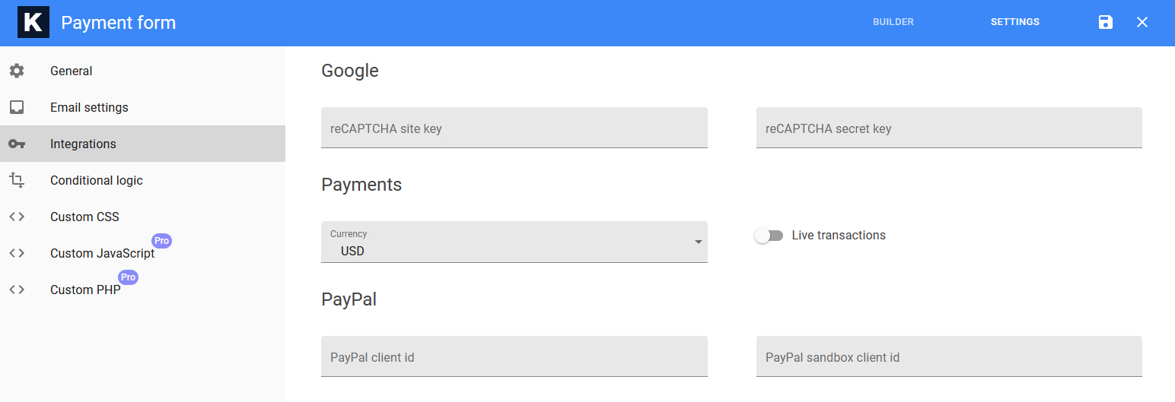Click the Conditional logic icon
Viewport: 1175px width, 402px height.
tap(17, 180)
